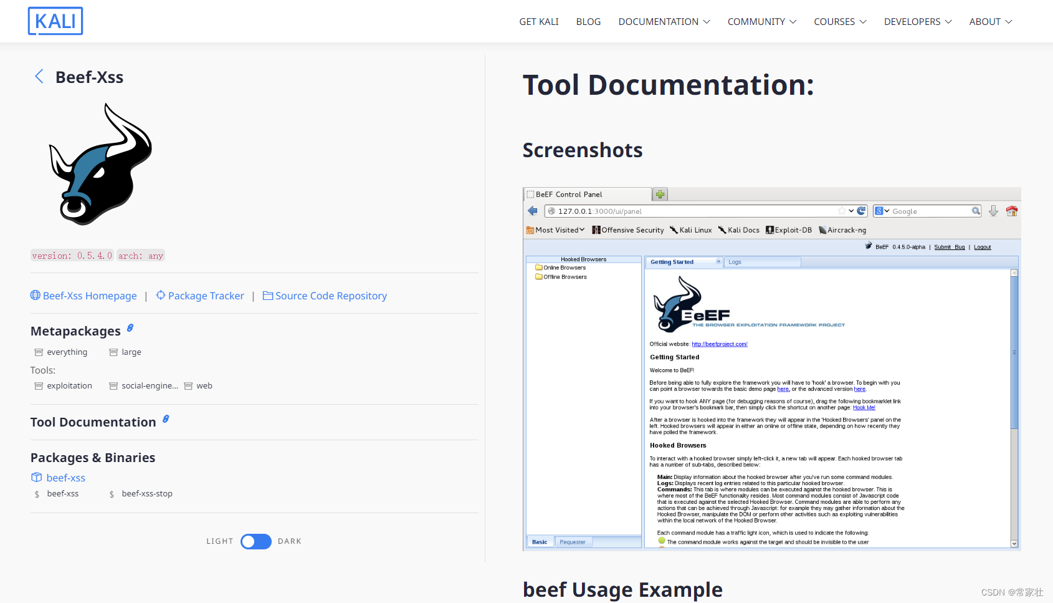1053x603 pixels.
Task: Click the Screenshots heading
Action: (x=583, y=150)
